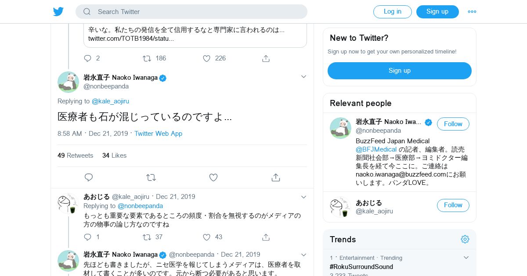Click the large Sign up button in sidebar
Image resolution: width=527 pixels, height=276 pixels.
[x=400, y=71]
